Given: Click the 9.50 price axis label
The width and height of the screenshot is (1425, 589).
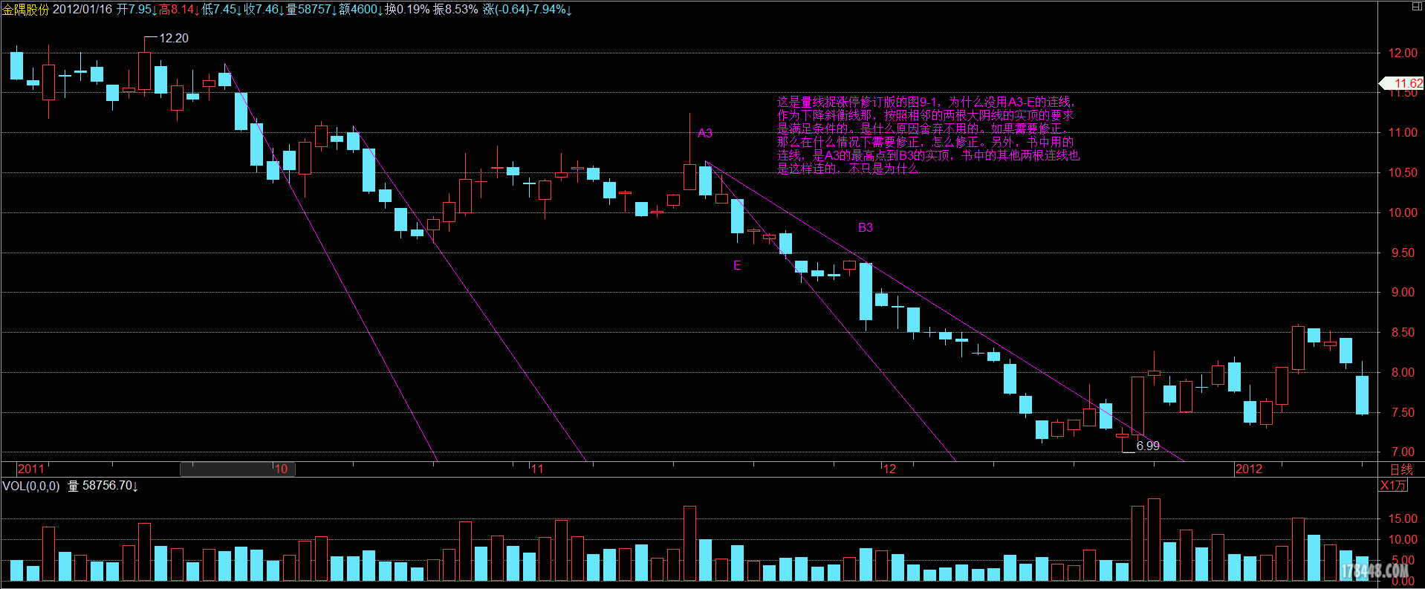Looking at the screenshot, I should 1403,253.
